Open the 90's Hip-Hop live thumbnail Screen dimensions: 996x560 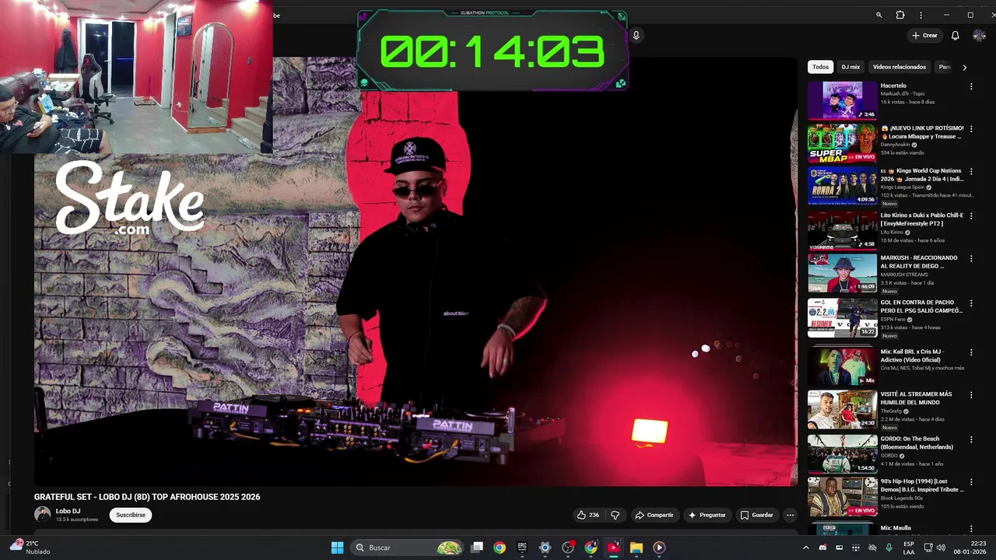point(842,497)
